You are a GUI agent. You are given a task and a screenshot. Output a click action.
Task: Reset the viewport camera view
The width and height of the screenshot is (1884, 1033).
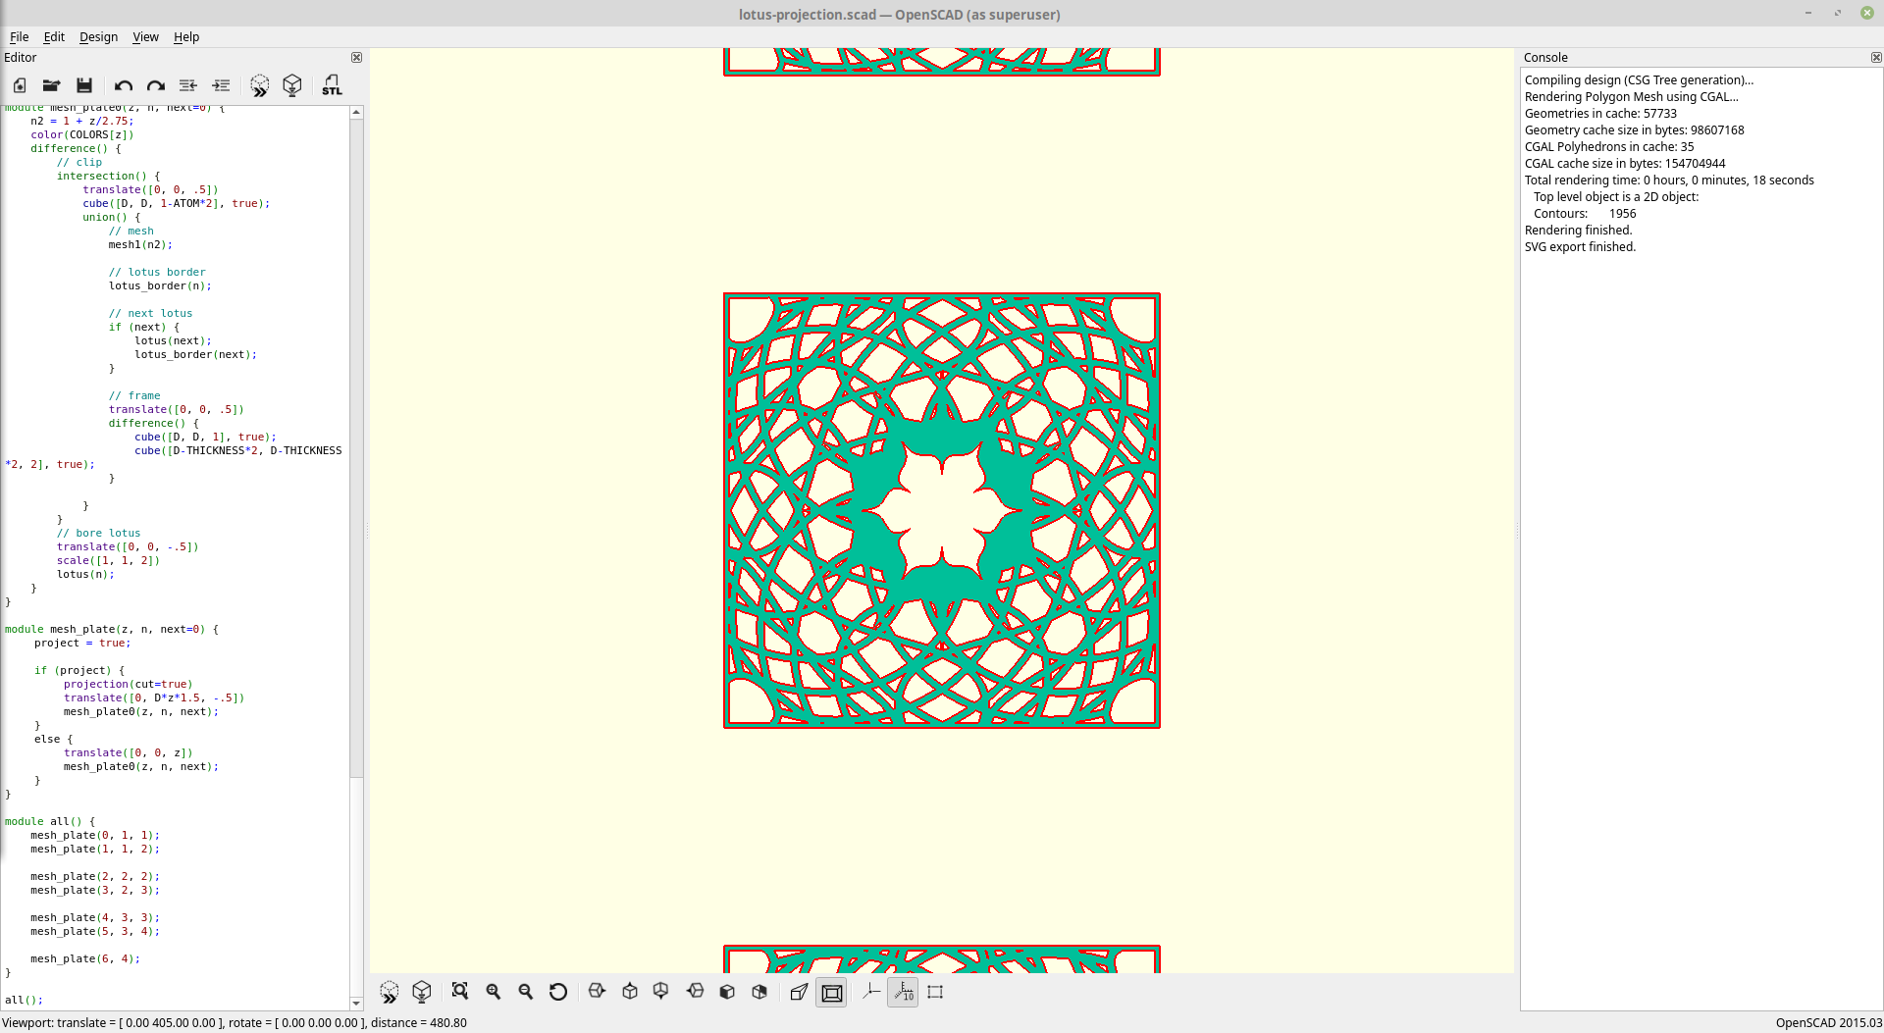558,992
